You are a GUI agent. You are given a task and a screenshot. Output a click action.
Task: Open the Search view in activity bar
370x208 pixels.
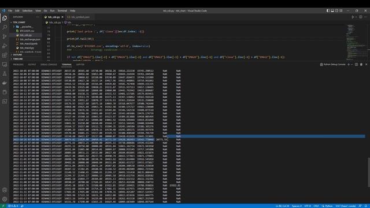pyautogui.click(x=5, y=27)
